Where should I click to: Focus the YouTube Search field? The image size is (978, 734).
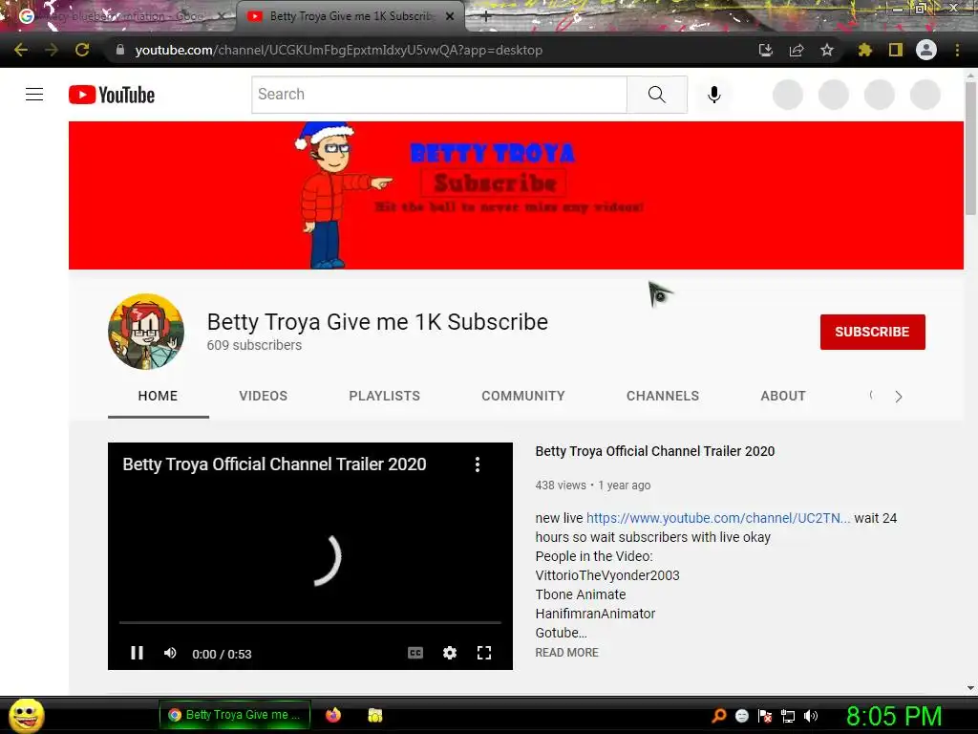pos(439,95)
